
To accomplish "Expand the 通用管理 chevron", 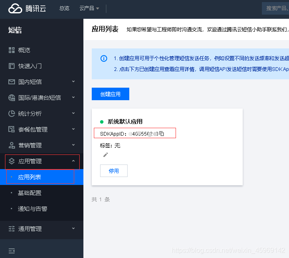I will 73,228.
